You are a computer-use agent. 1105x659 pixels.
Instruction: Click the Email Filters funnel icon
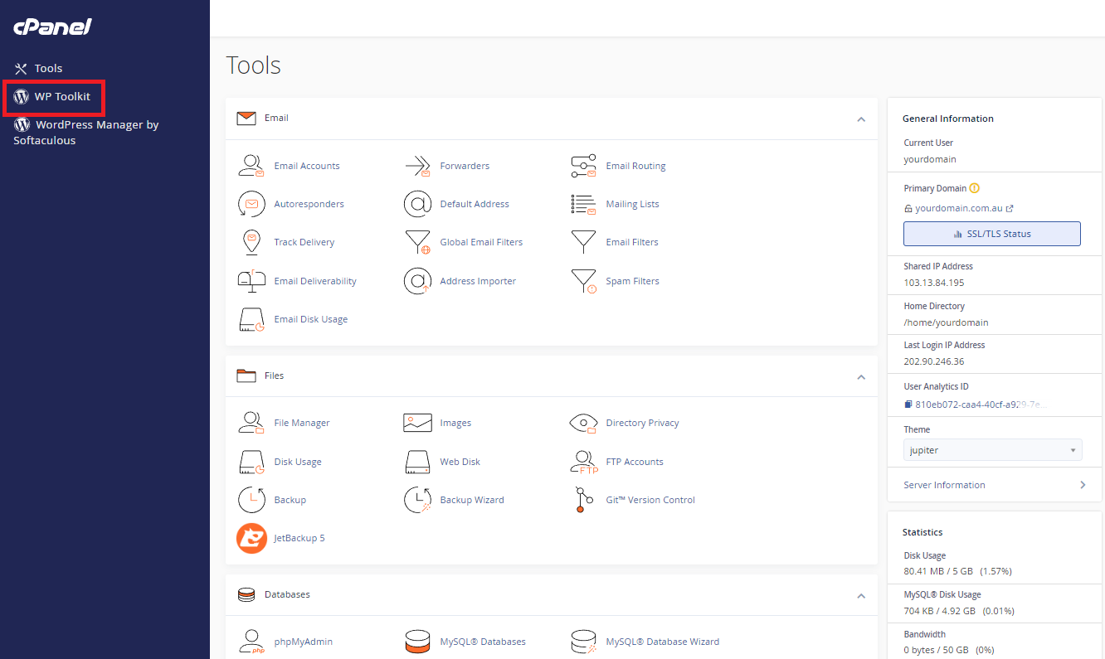(583, 242)
